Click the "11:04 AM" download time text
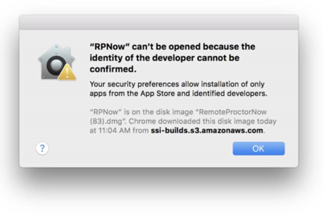 114,131
